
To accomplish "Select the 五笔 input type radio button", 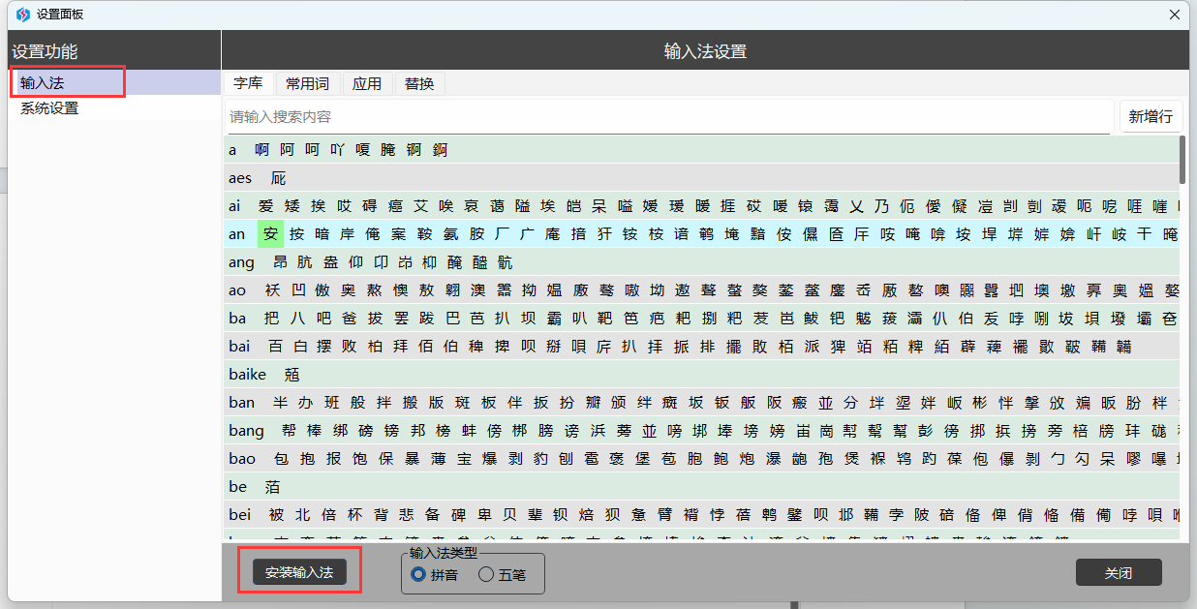I will point(486,574).
